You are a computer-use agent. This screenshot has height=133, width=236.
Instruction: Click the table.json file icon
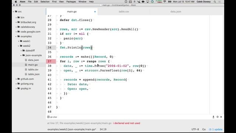[26, 74]
